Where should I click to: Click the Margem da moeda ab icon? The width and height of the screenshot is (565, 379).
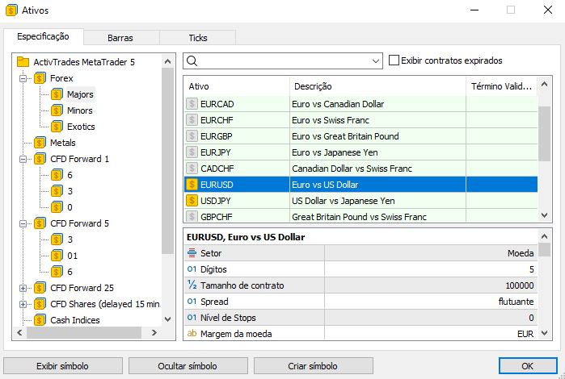tap(192, 333)
